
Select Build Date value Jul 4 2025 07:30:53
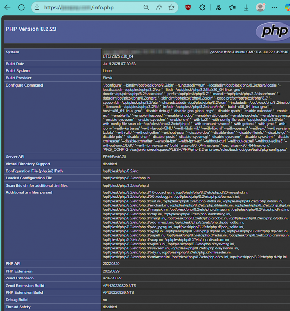(x=119, y=64)
